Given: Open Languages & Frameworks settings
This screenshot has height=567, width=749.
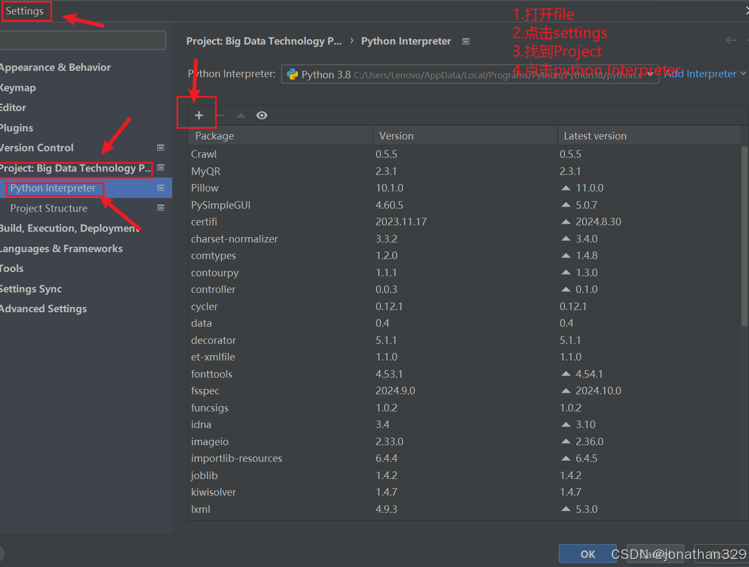Looking at the screenshot, I should point(61,248).
